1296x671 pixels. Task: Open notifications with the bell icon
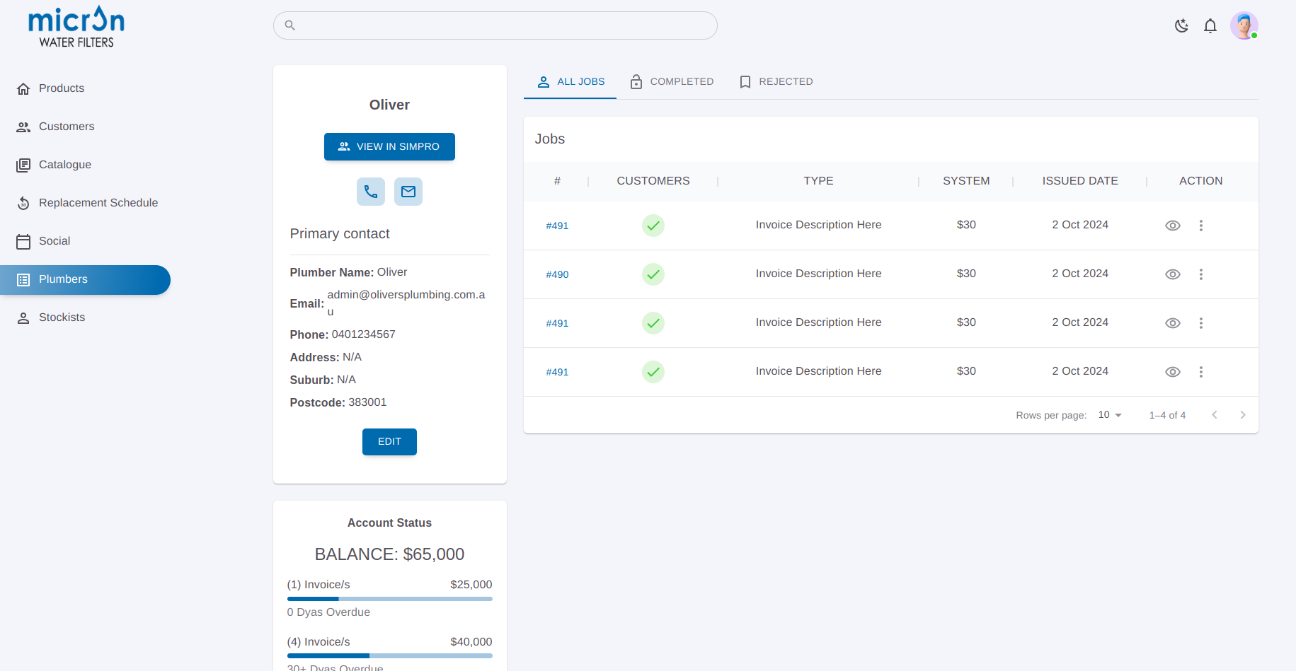(x=1210, y=26)
